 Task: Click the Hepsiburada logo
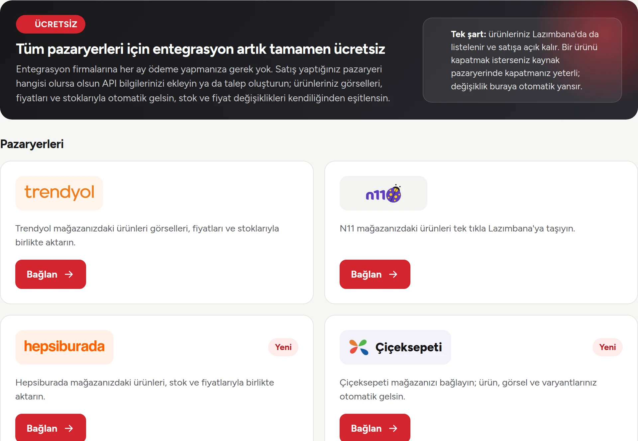click(64, 347)
